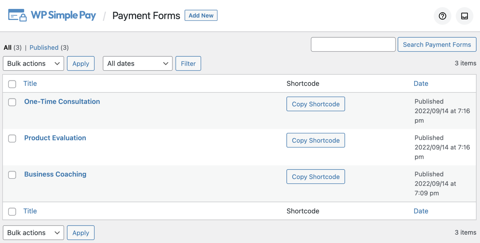Click into the payment forms search field
The height and width of the screenshot is (243, 480).
point(353,45)
